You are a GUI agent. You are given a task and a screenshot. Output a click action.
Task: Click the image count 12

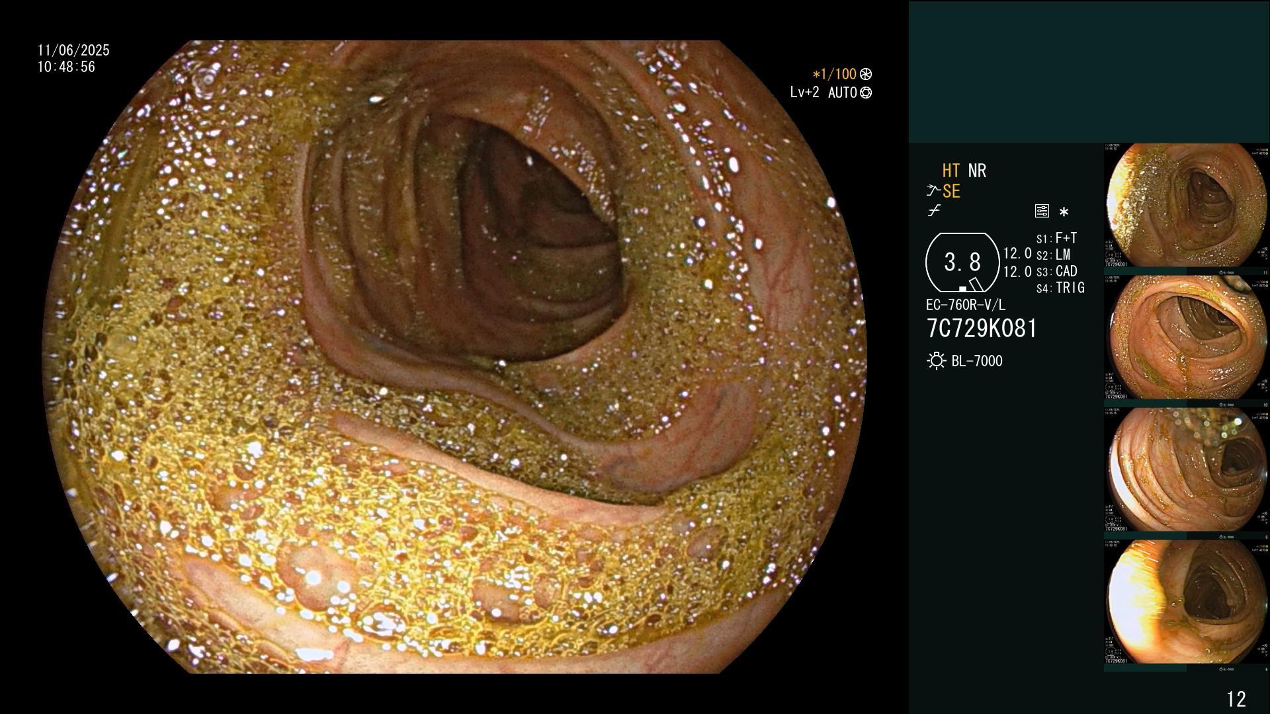point(1236,699)
